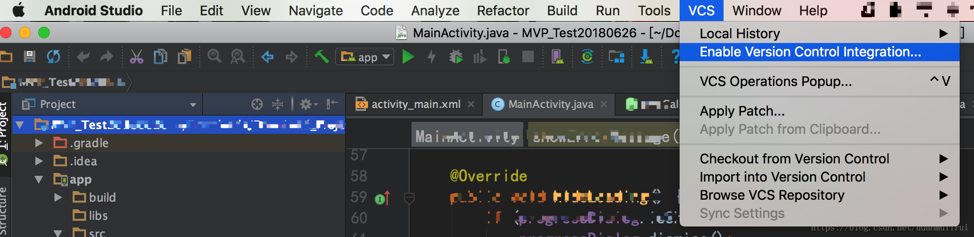This screenshot has width=974, height=237.
Task: Open Checkout from Version Control submenu
Action: [x=820, y=159]
